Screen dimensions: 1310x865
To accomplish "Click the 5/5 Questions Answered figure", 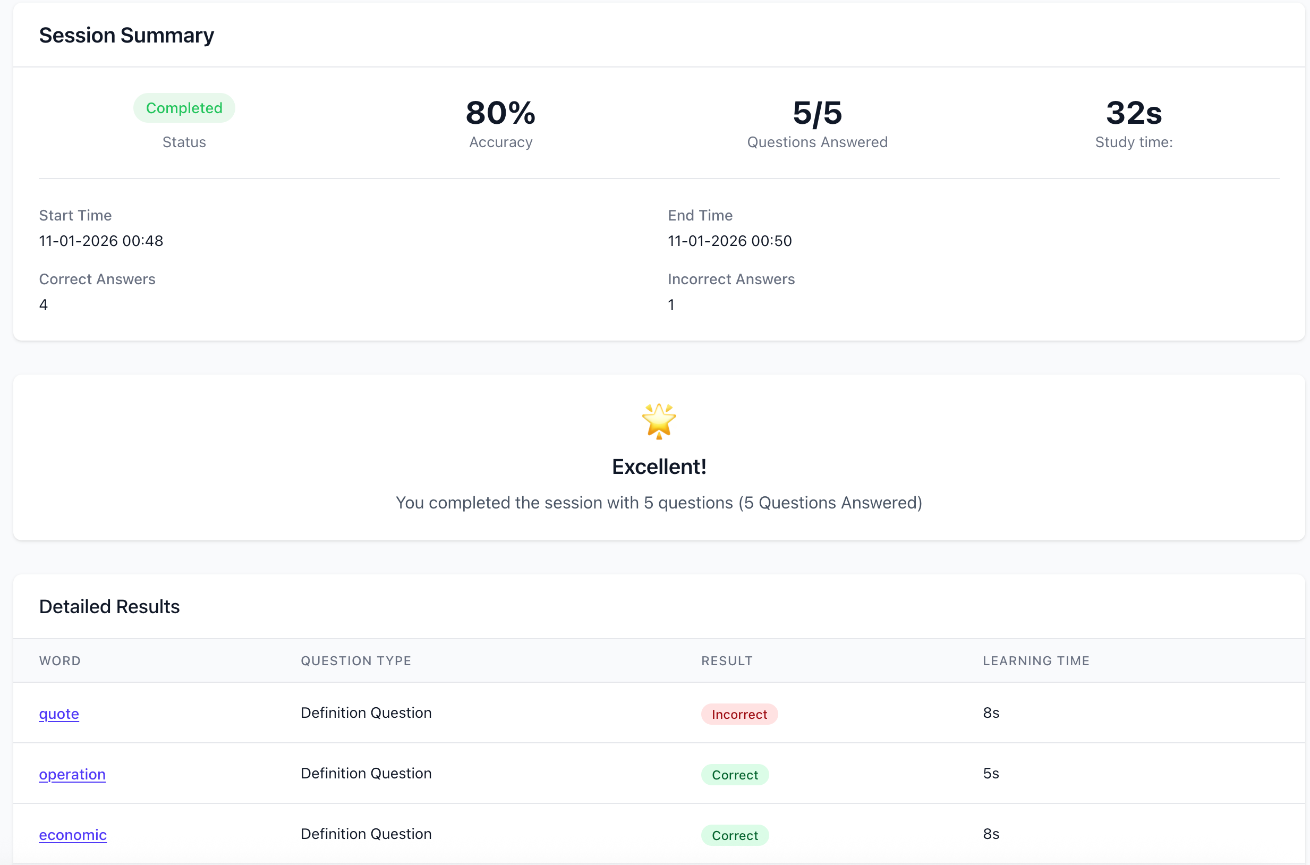I will click(817, 113).
